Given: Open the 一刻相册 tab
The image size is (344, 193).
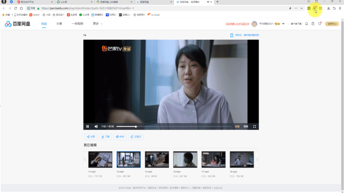Looking at the screenshot, I should click(77, 24).
